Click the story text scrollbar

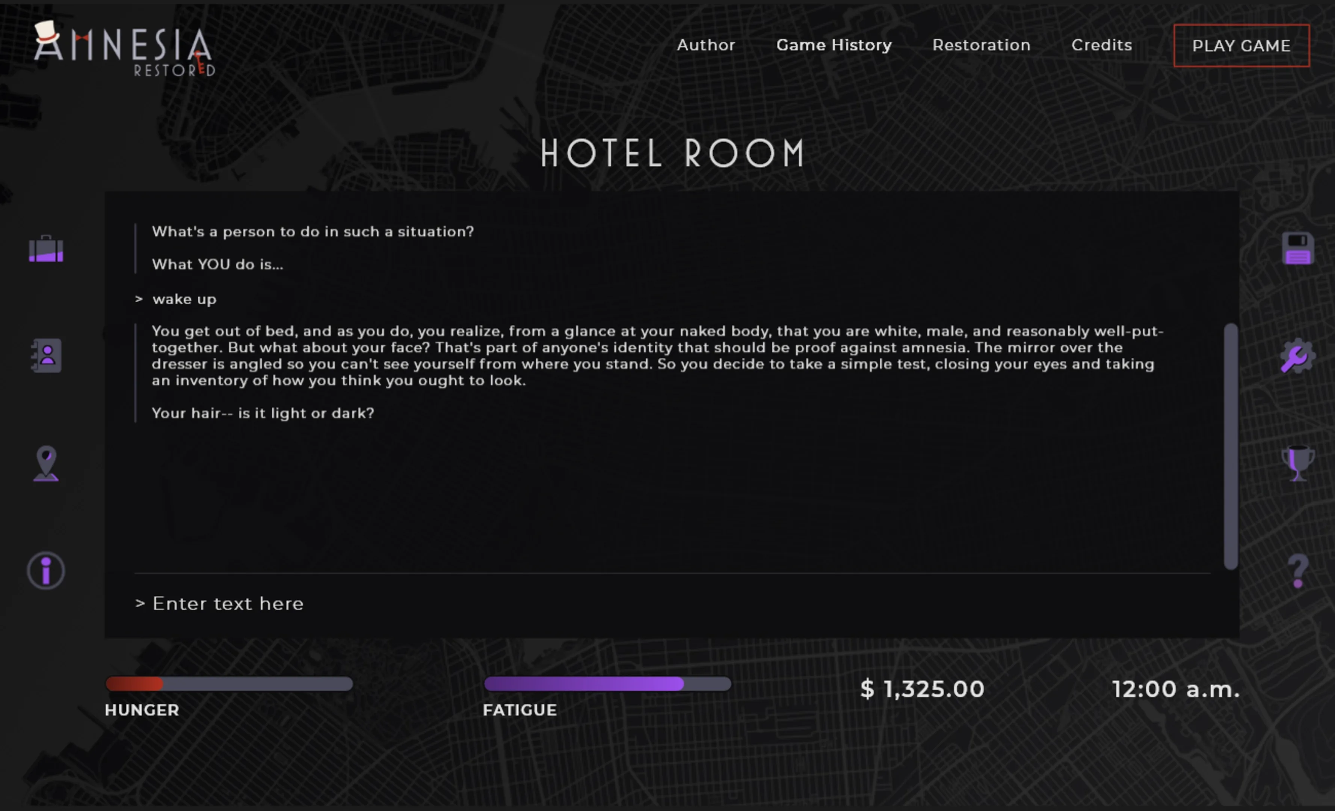coord(1231,446)
